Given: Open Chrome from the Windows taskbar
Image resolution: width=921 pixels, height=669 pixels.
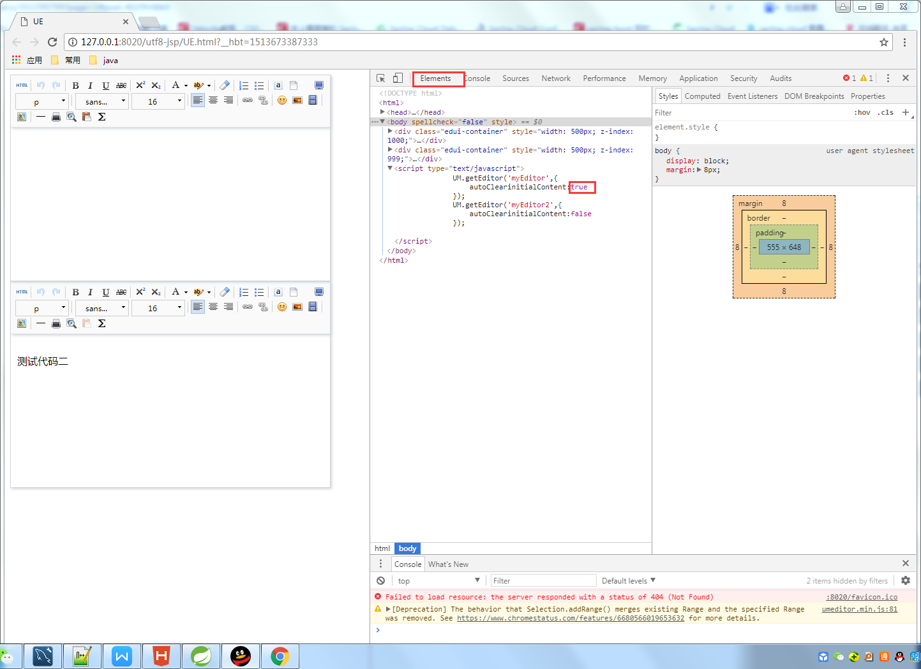Looking at the screenshot, I should pos(280,656).
